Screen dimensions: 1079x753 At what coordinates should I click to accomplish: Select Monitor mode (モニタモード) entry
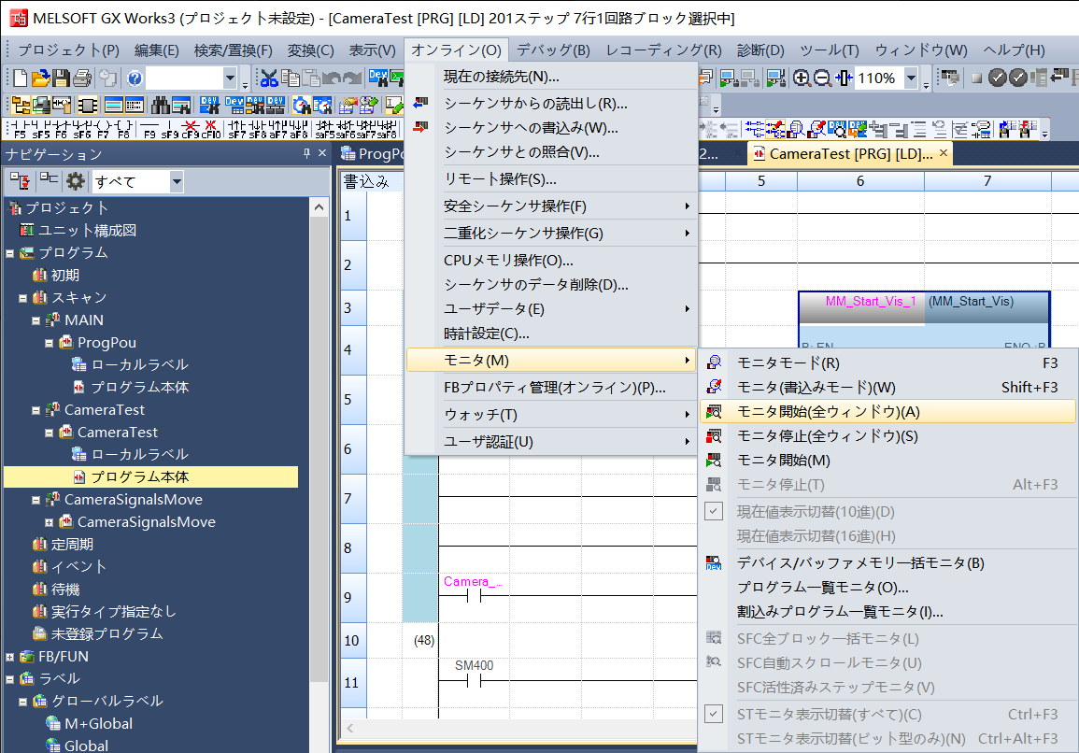tap(788, 362)
